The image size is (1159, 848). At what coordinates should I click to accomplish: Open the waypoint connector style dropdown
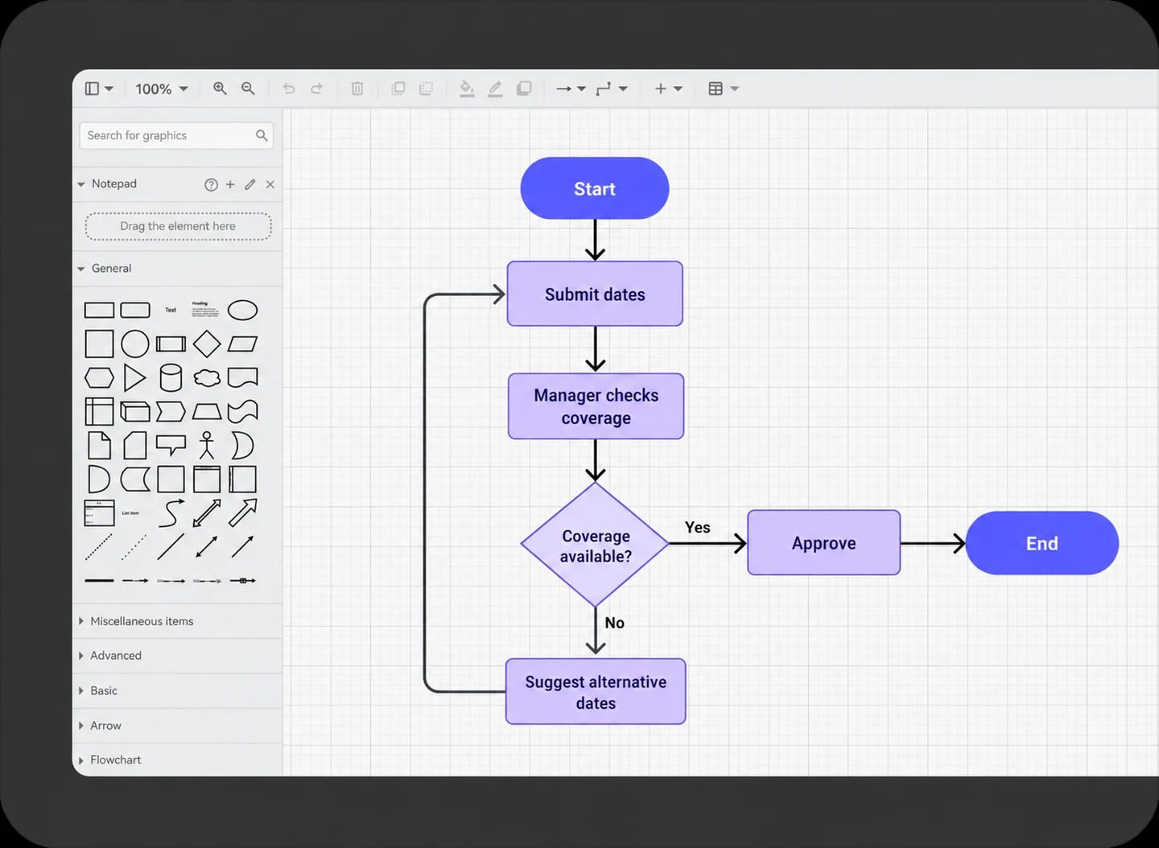pyautogui.click(x=612, y=89)
